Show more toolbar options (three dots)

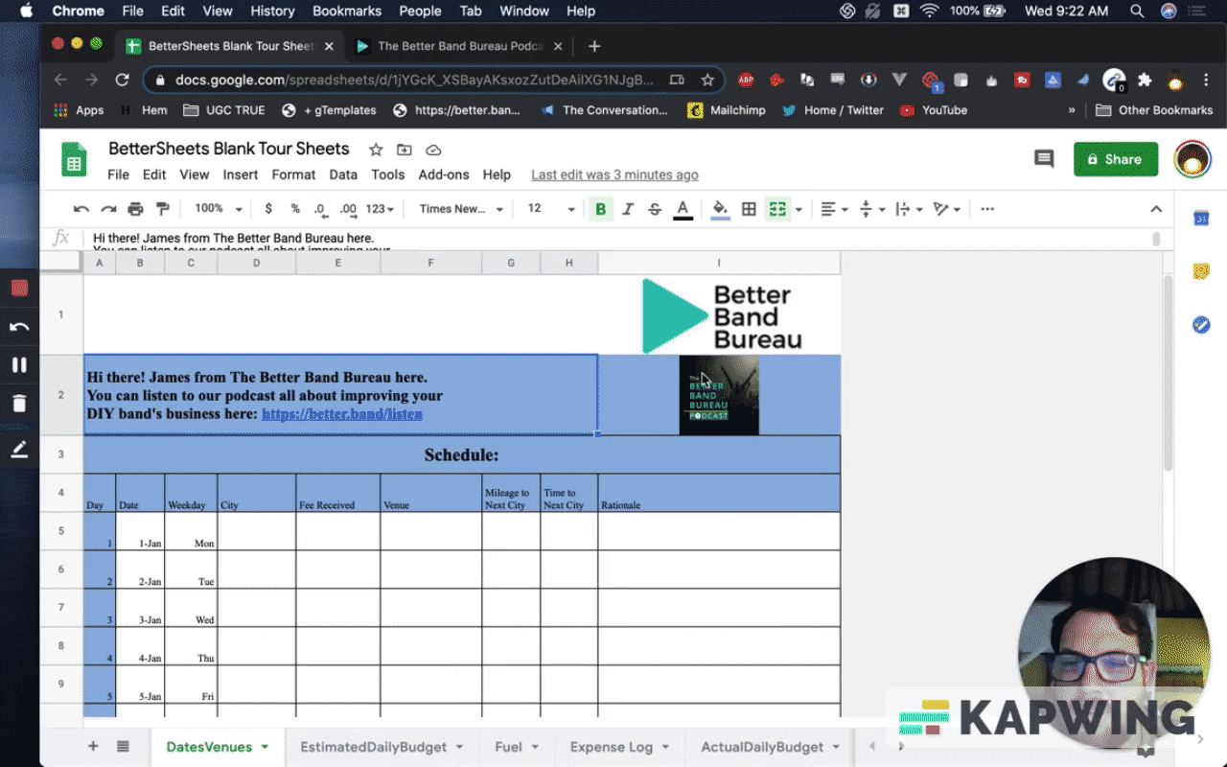pyautogui.click(x=987, y=209)
